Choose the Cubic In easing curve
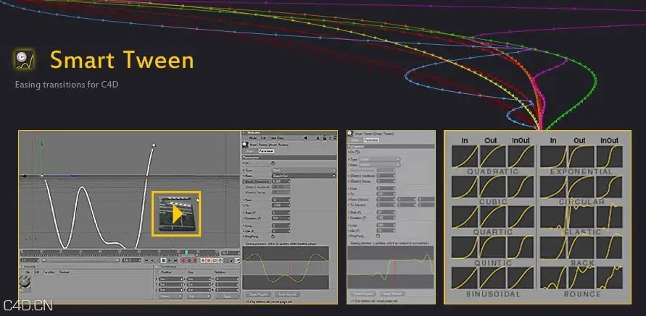Image resolution: width=646 pixels, height=316 pixels. point(464,187)
